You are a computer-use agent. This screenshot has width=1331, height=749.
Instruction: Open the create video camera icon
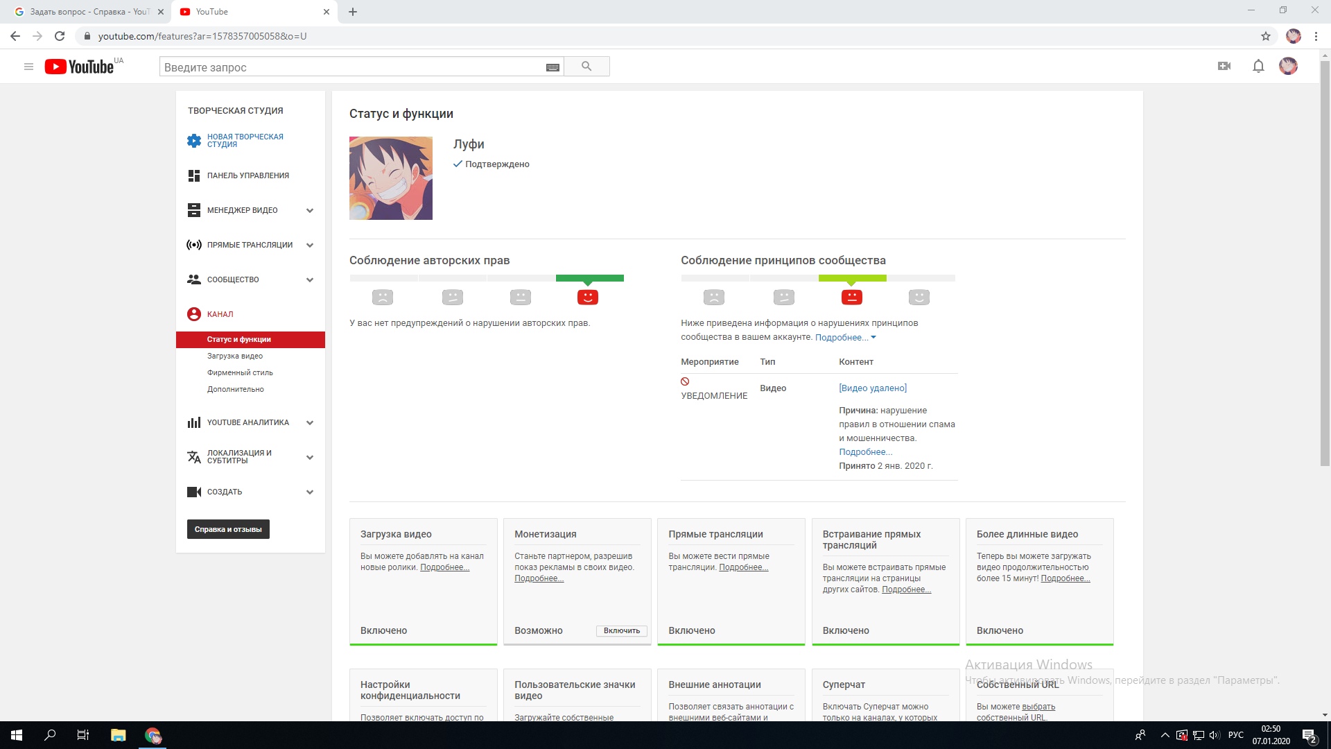[1224, 67]
